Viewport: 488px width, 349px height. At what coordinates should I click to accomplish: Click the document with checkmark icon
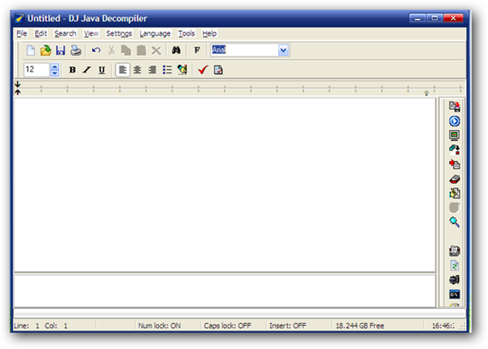(218, 70)
